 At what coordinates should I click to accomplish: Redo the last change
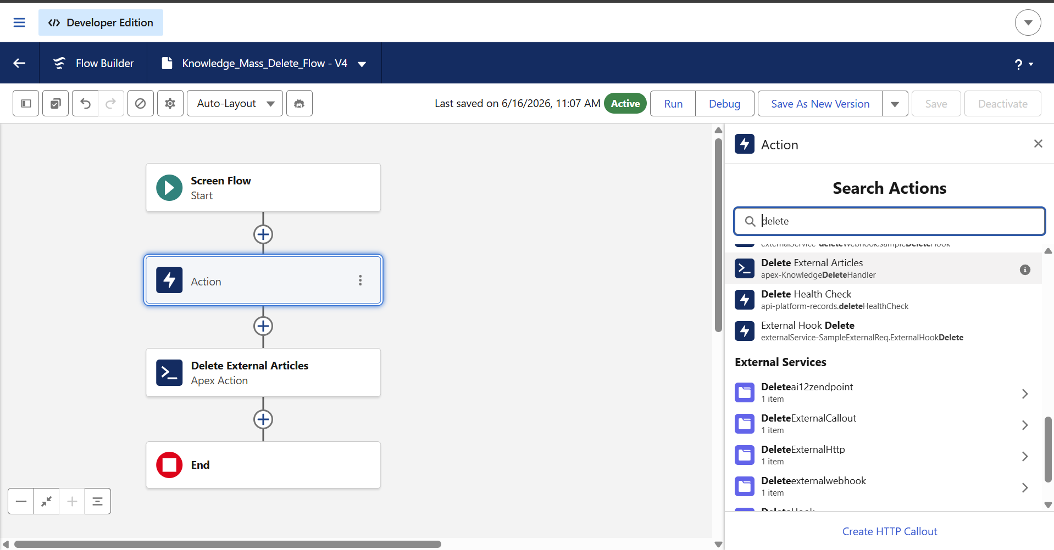[x=111, y=103]
